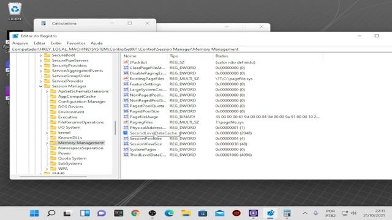Expand the SecurePipeServers key
This screenshot has height=220, width=392.
point(41,61)
